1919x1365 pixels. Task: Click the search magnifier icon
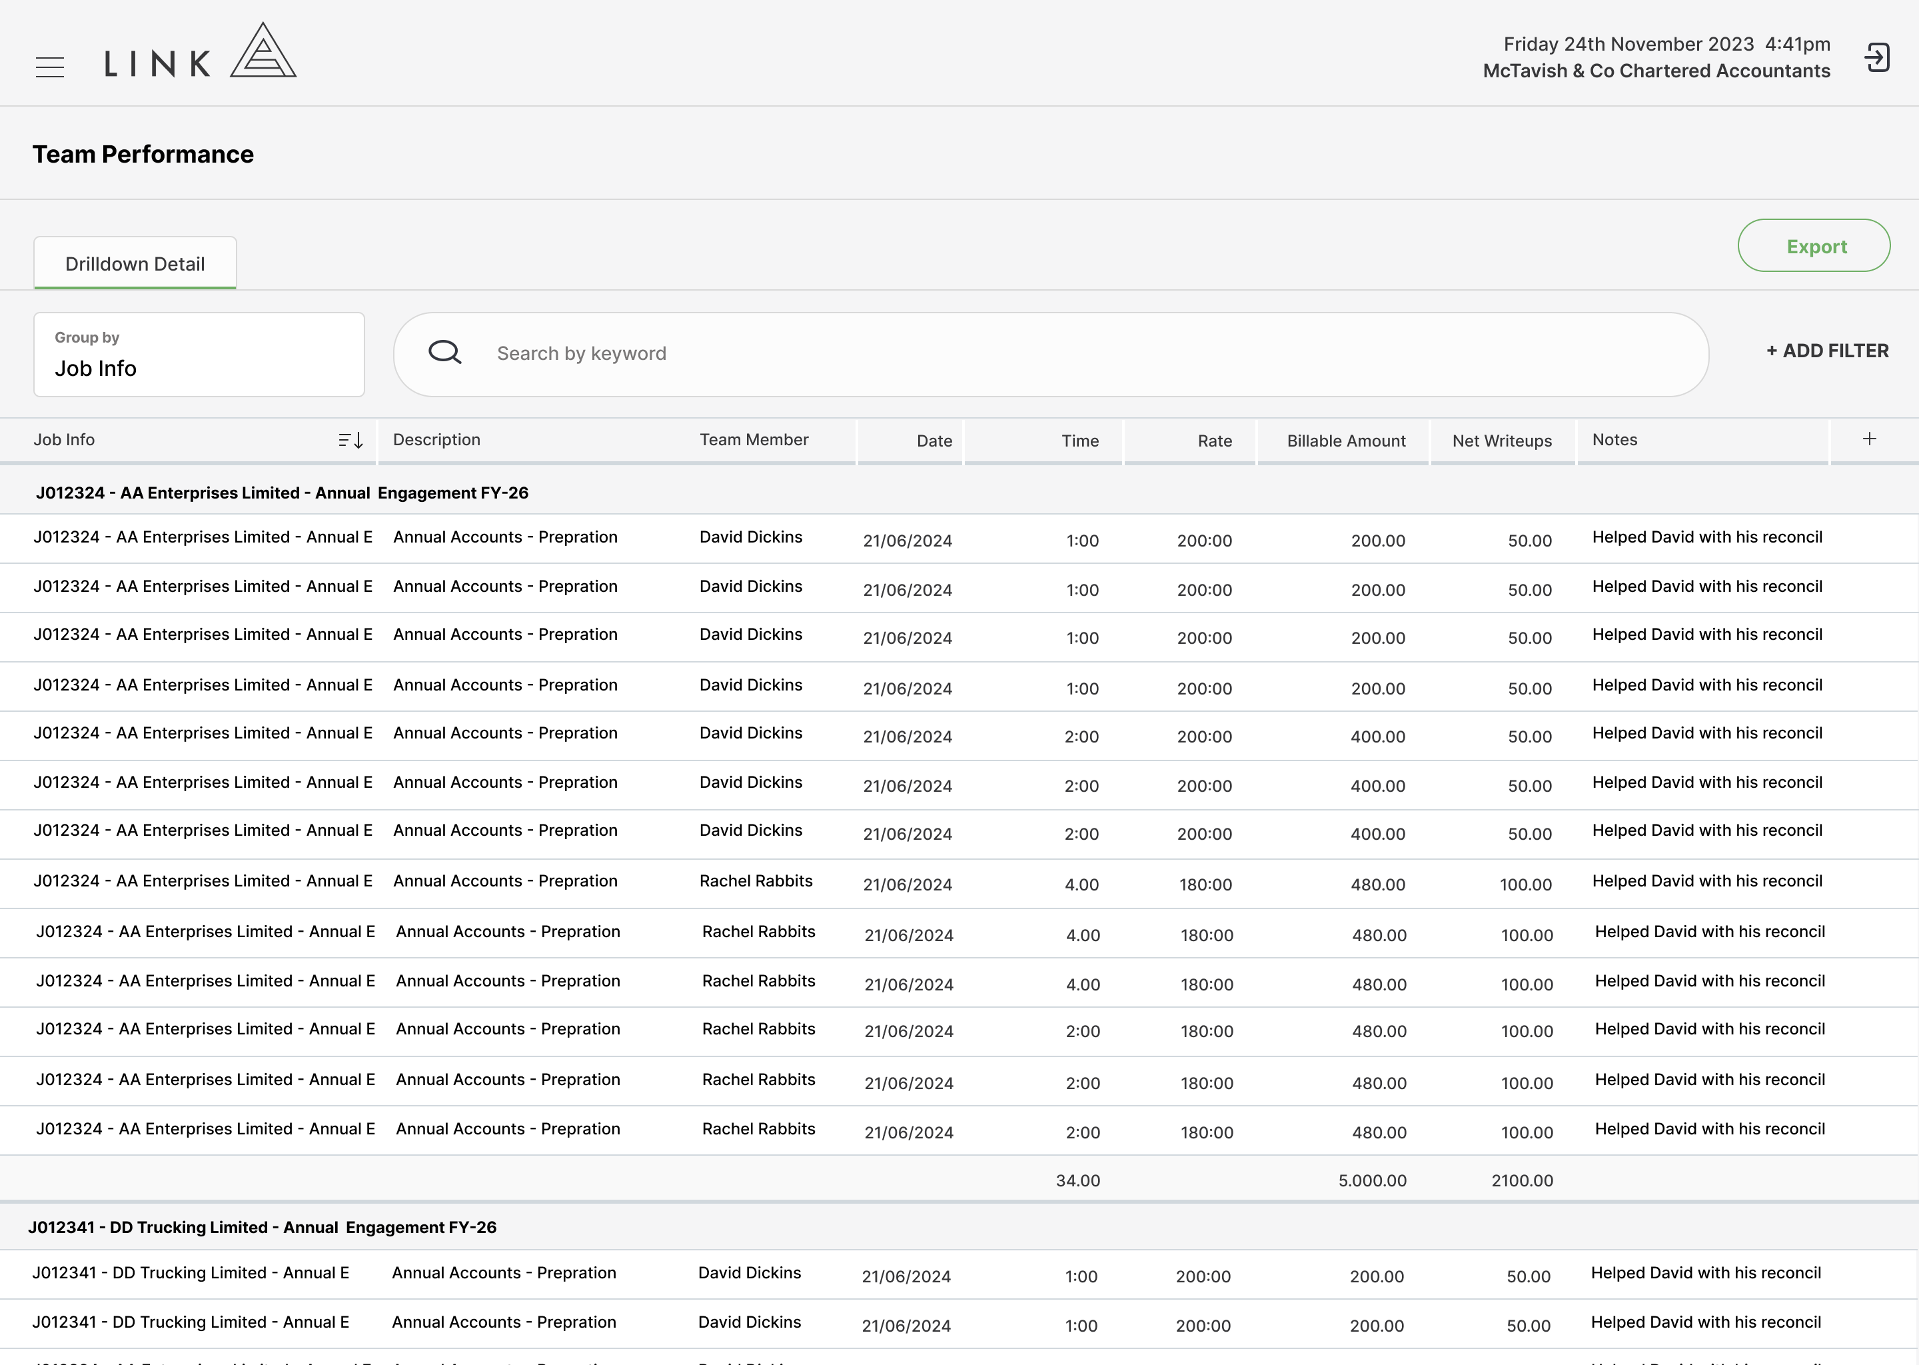(x=444, y=352)
